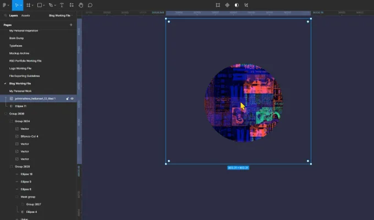The image size is (374, 220).
Task: Open Blog Working File page dropdown
Action: (x=61, y=15)
